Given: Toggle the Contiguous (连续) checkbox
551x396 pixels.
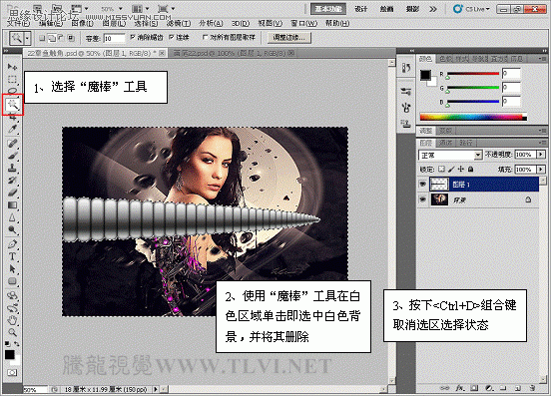Looking at the screenshot, I should [171, 37].
